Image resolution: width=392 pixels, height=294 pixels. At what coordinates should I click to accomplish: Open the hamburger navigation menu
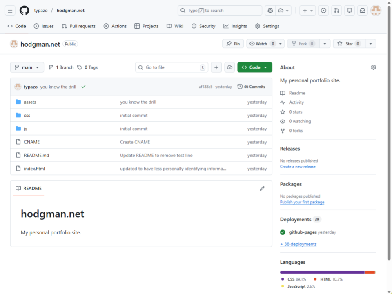[11, 11]
